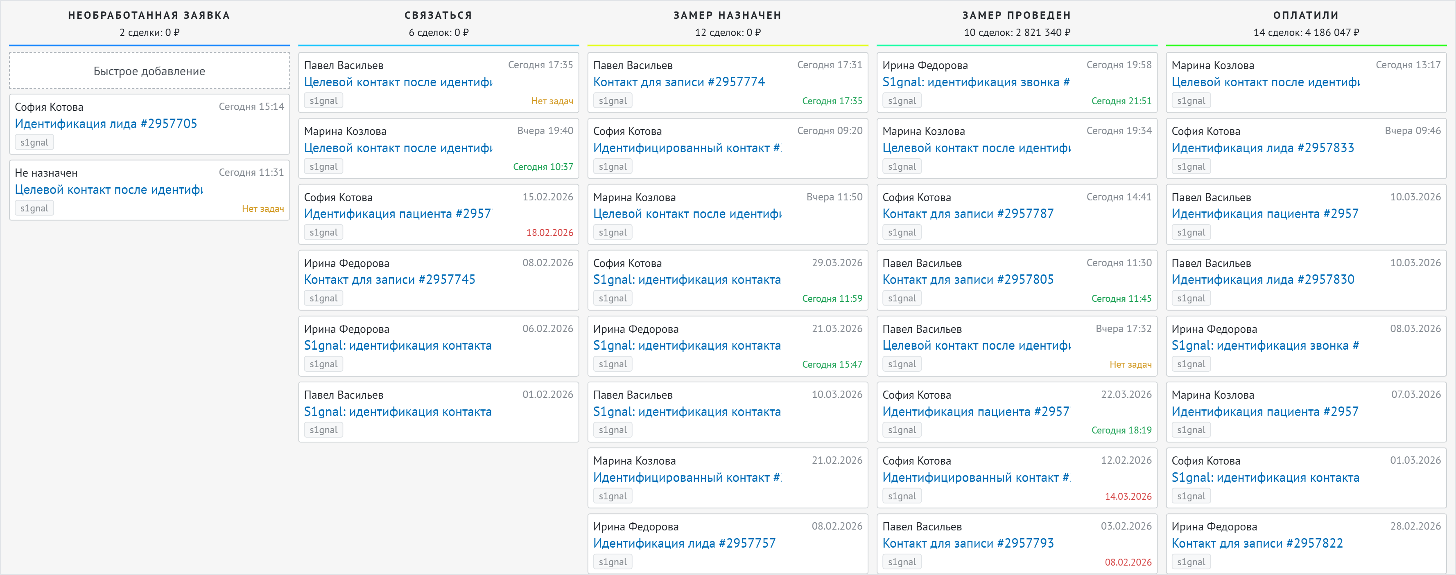Screen dimensions: 1456x575
Task: Click the overdue task date 14.03.2026
Action: [1128, 496]
